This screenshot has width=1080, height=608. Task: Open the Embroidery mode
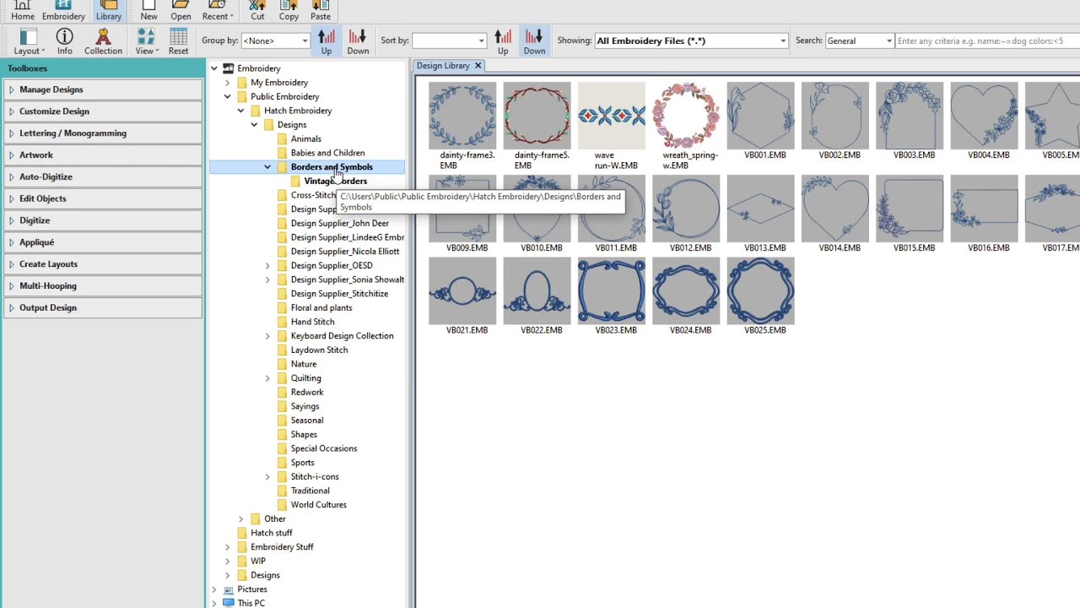coord(63,11)
